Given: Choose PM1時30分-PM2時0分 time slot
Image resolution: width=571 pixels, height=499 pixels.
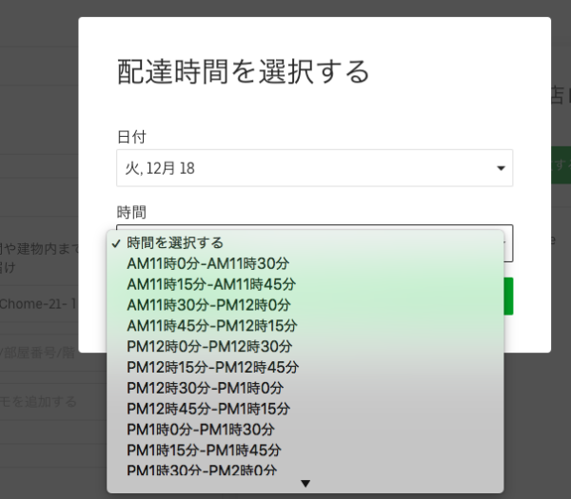Looking at the screenshot, I should (x=305, y=470).
